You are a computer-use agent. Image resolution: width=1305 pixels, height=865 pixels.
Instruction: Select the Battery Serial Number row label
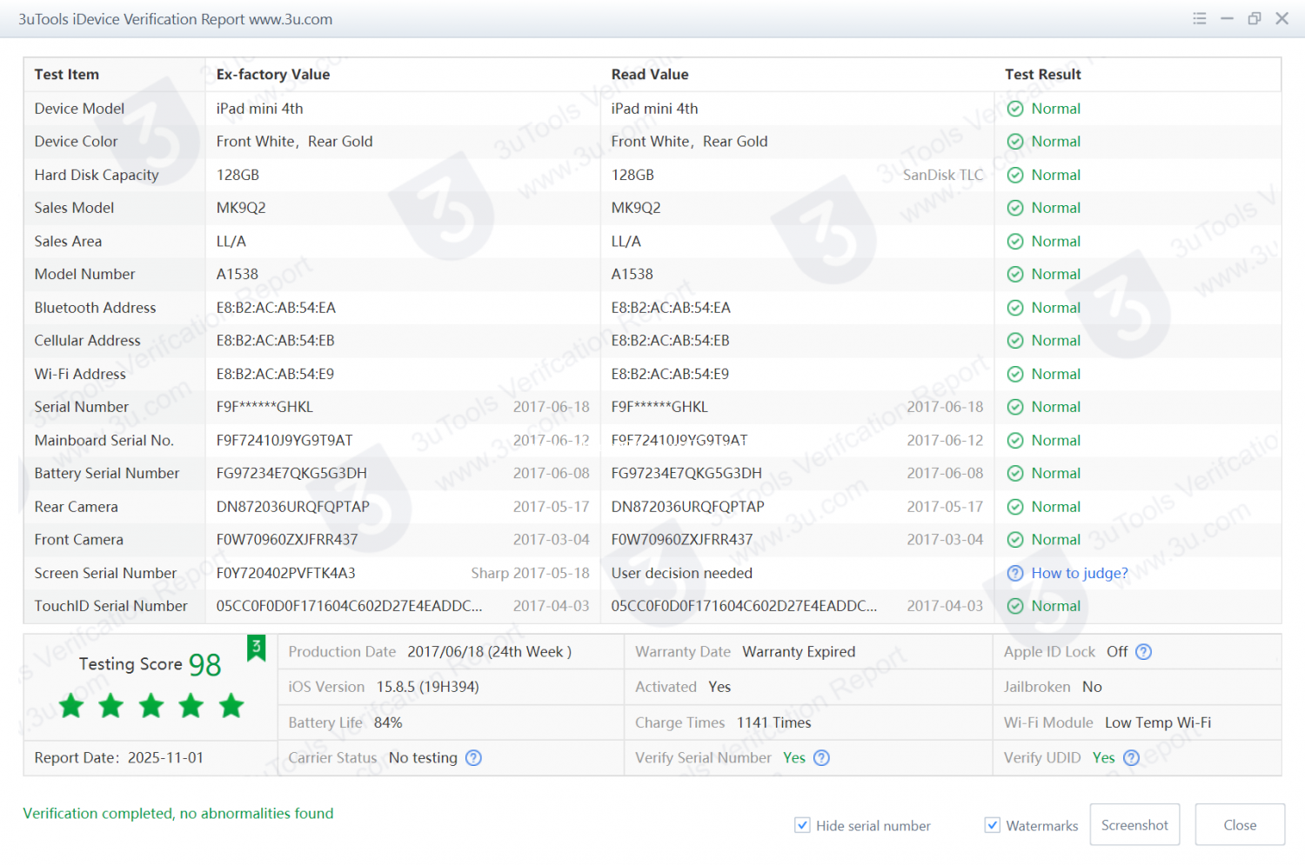click(107, 474)
